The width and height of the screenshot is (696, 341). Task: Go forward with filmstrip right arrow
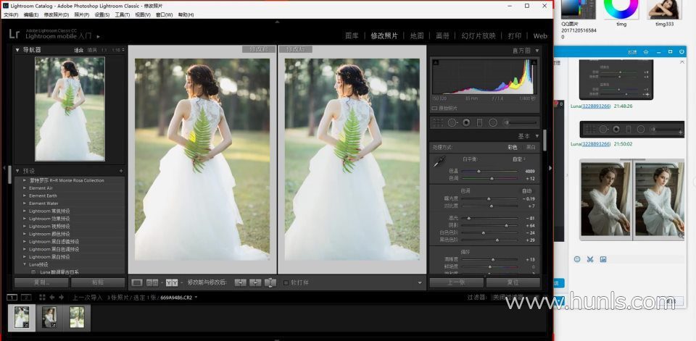point(61,298)
